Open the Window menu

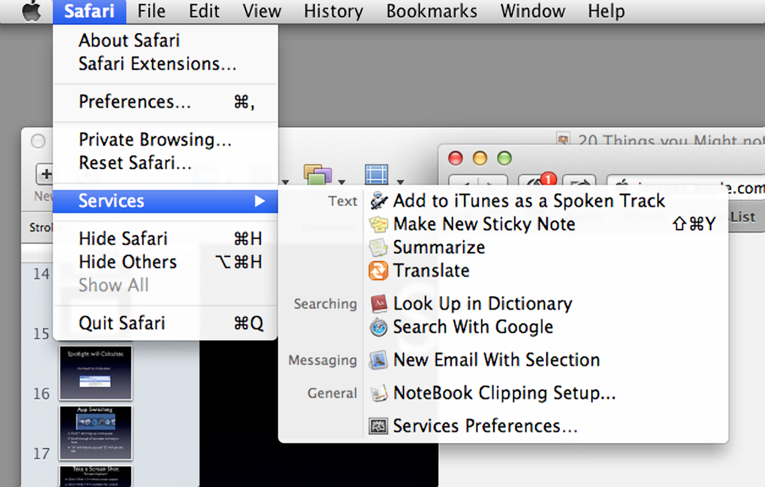click(532, 12)
